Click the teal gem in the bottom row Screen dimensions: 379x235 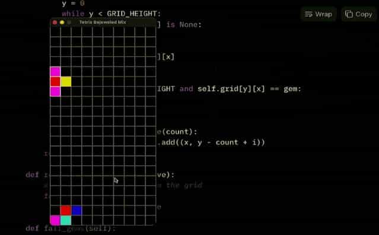pos(66,220)
